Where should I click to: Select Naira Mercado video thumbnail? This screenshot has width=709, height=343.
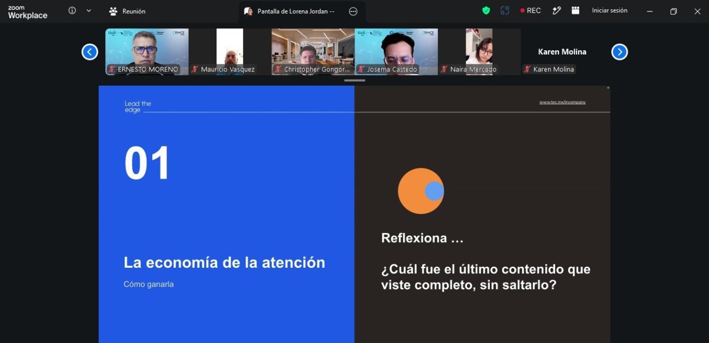(479, 52)
